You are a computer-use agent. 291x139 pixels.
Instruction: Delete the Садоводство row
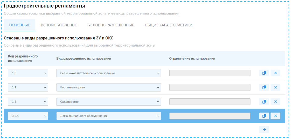(x=275, y=102)
